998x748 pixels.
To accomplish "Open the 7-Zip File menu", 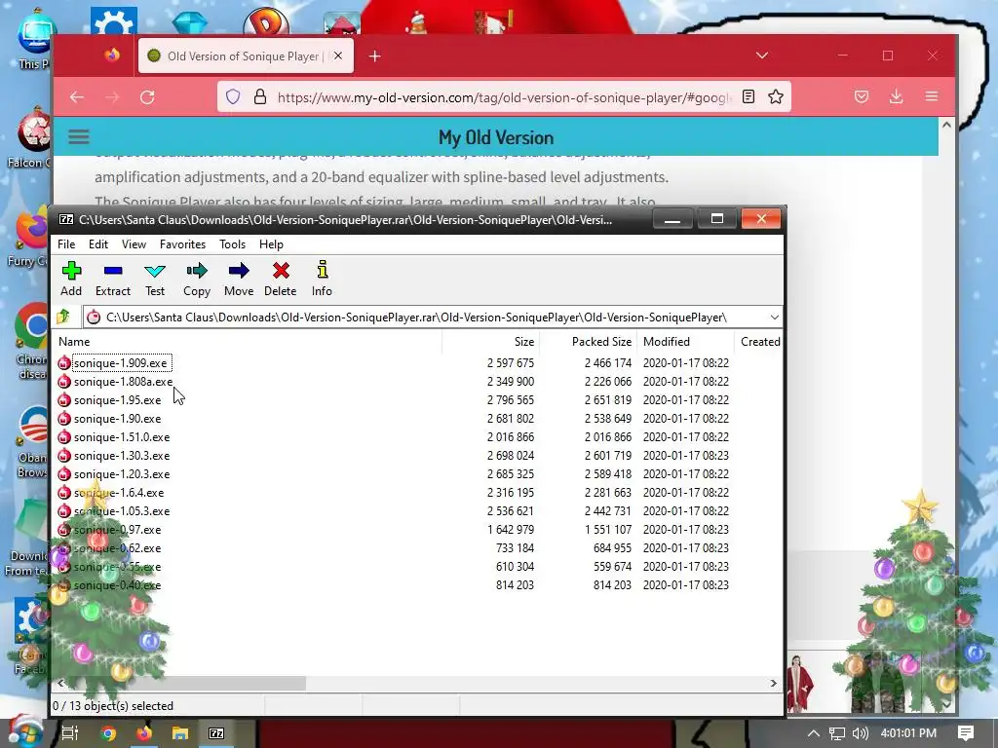I will (66, 244).
